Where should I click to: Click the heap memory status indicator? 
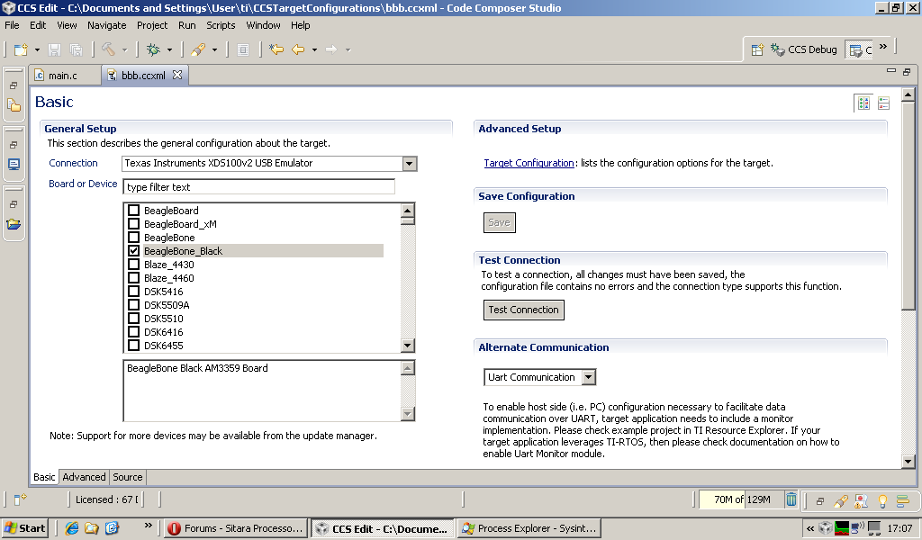tap(742, 499)
